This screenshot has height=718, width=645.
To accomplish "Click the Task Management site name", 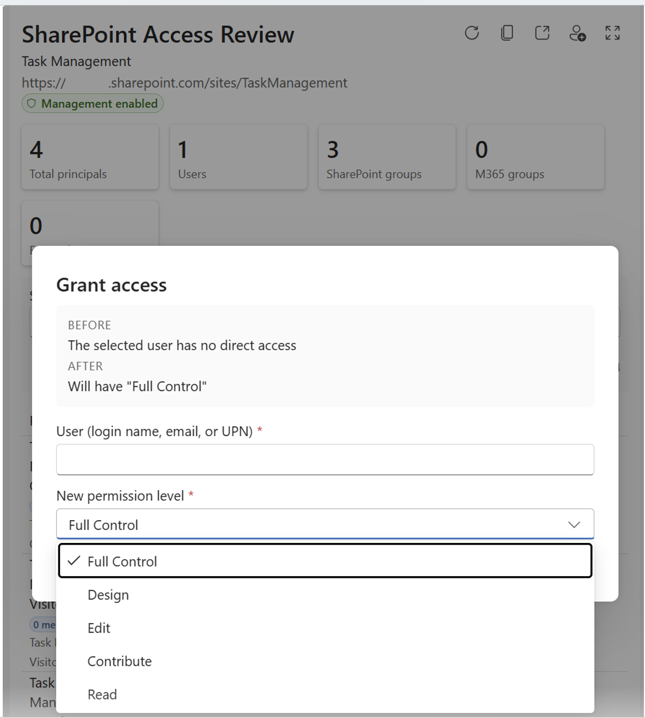I will (76, 62).
